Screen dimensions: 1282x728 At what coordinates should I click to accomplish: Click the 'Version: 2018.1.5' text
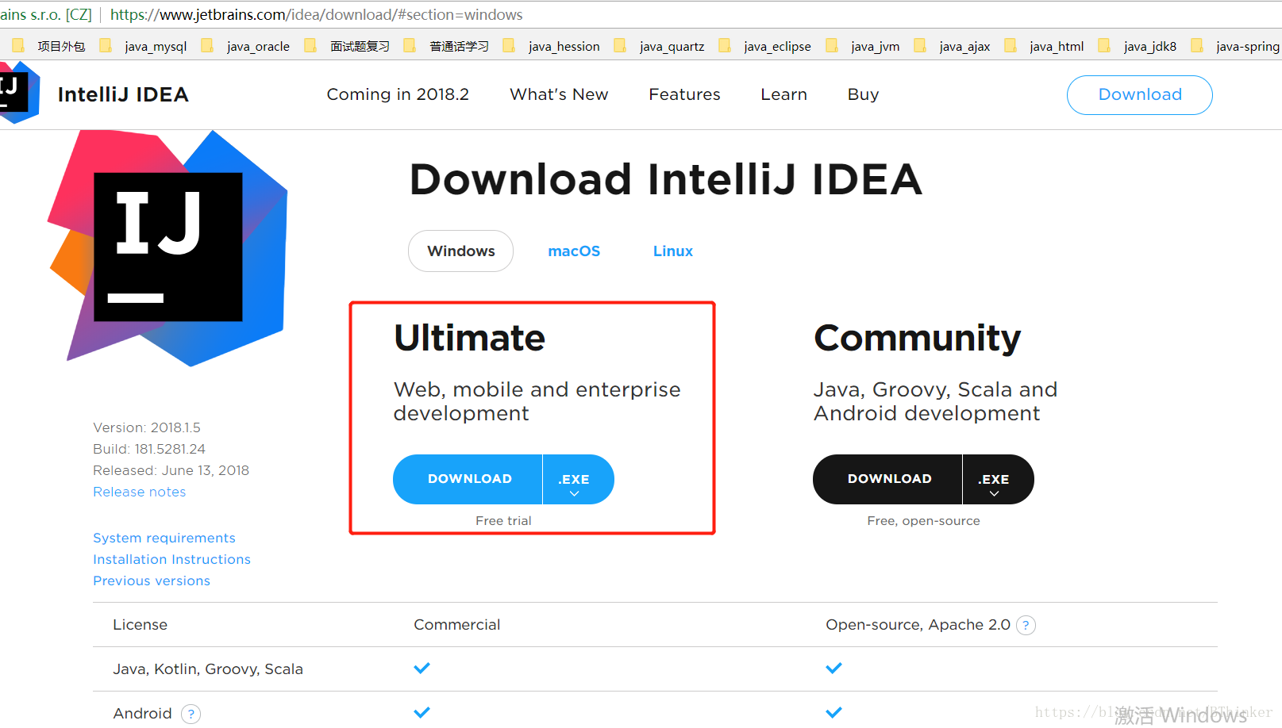point(147,427)
